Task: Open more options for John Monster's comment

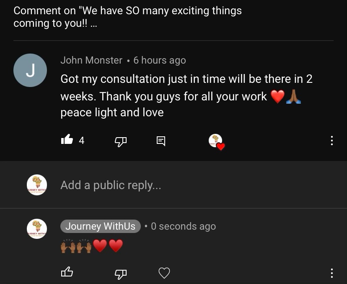Action: pyautogui.click(x=331, y=141)
